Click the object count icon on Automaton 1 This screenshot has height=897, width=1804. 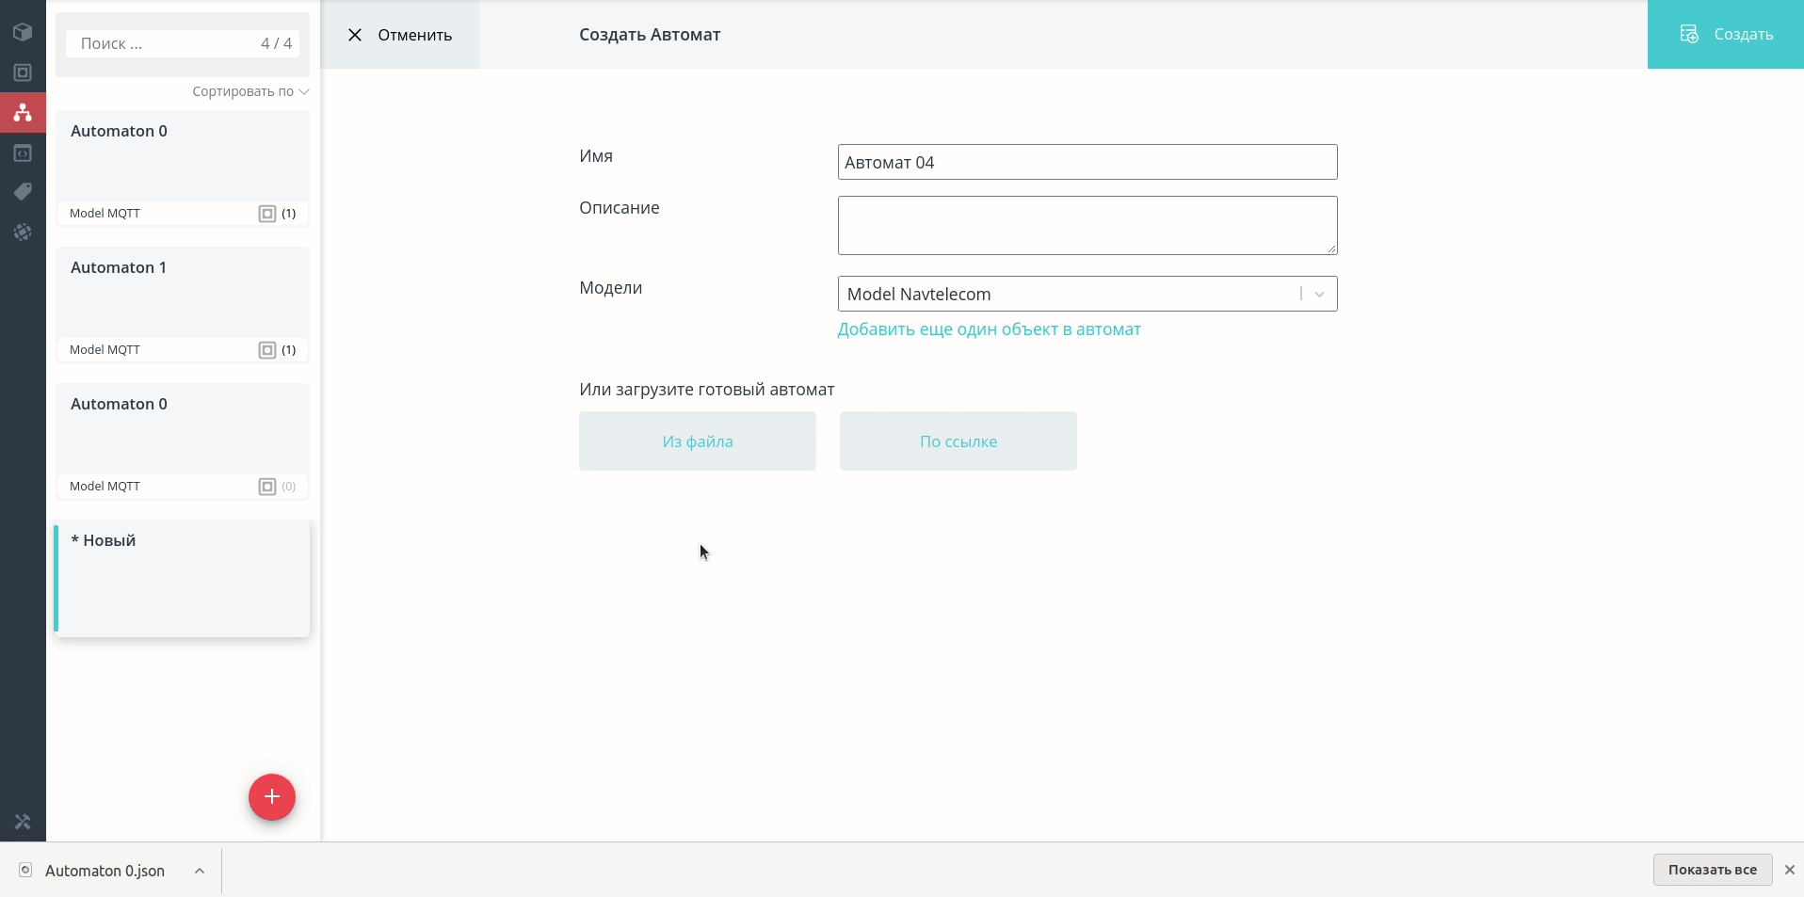pos(267,350)
